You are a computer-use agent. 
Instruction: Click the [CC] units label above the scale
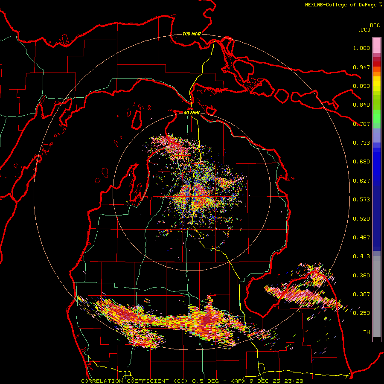click(x=364, y=29)
